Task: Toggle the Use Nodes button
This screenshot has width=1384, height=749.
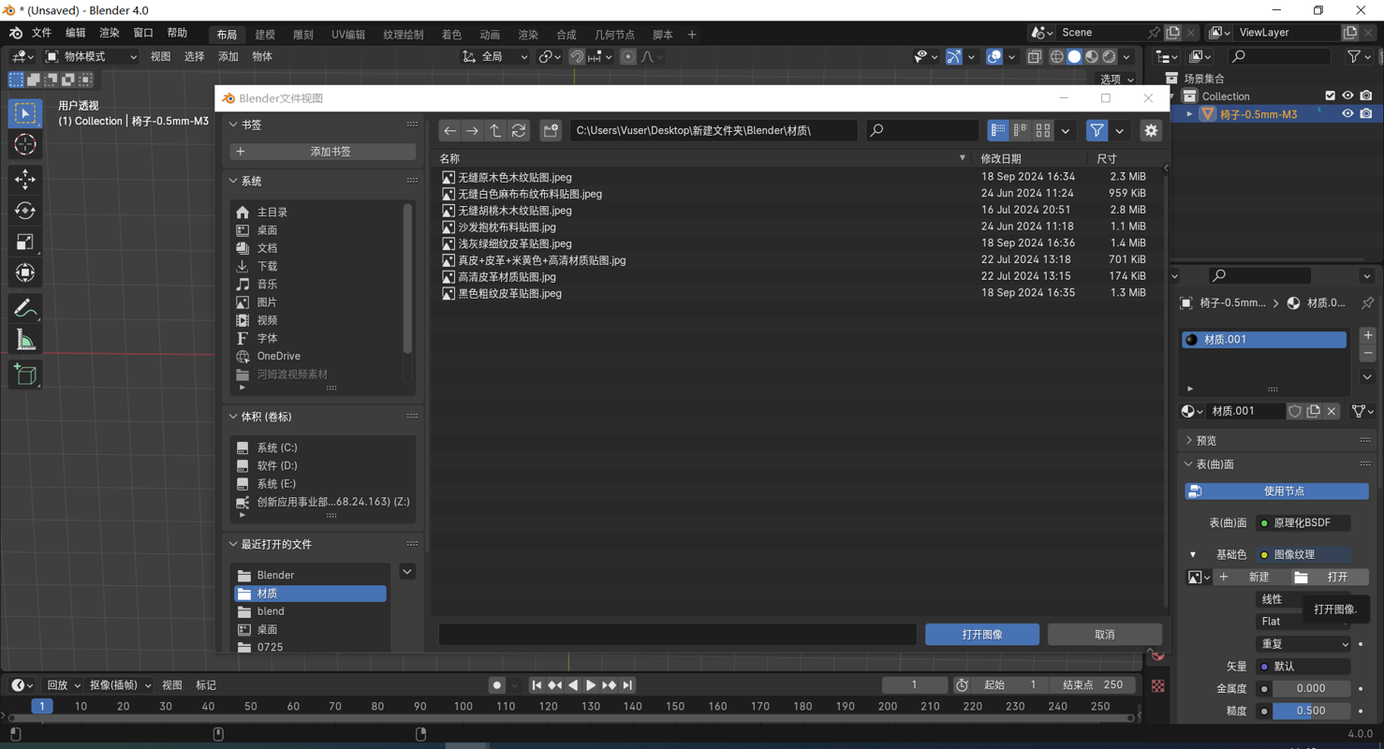Action: [x=1276, y=491]
